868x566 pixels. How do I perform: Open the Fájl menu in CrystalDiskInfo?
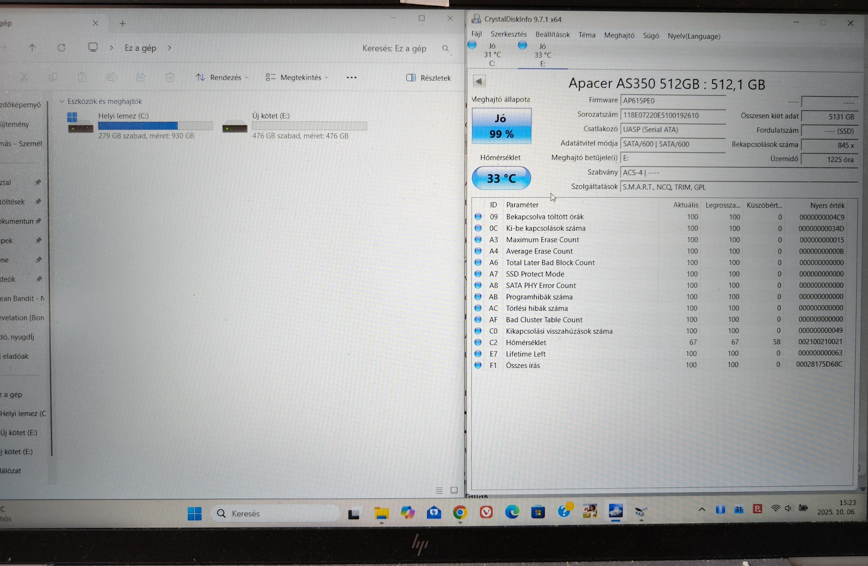[476, 34]
